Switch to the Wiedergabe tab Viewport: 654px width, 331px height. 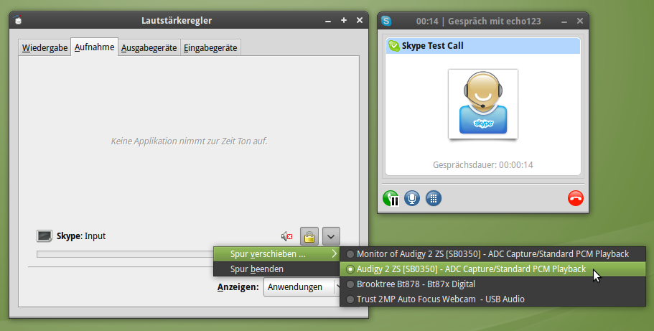coord(45,48)
